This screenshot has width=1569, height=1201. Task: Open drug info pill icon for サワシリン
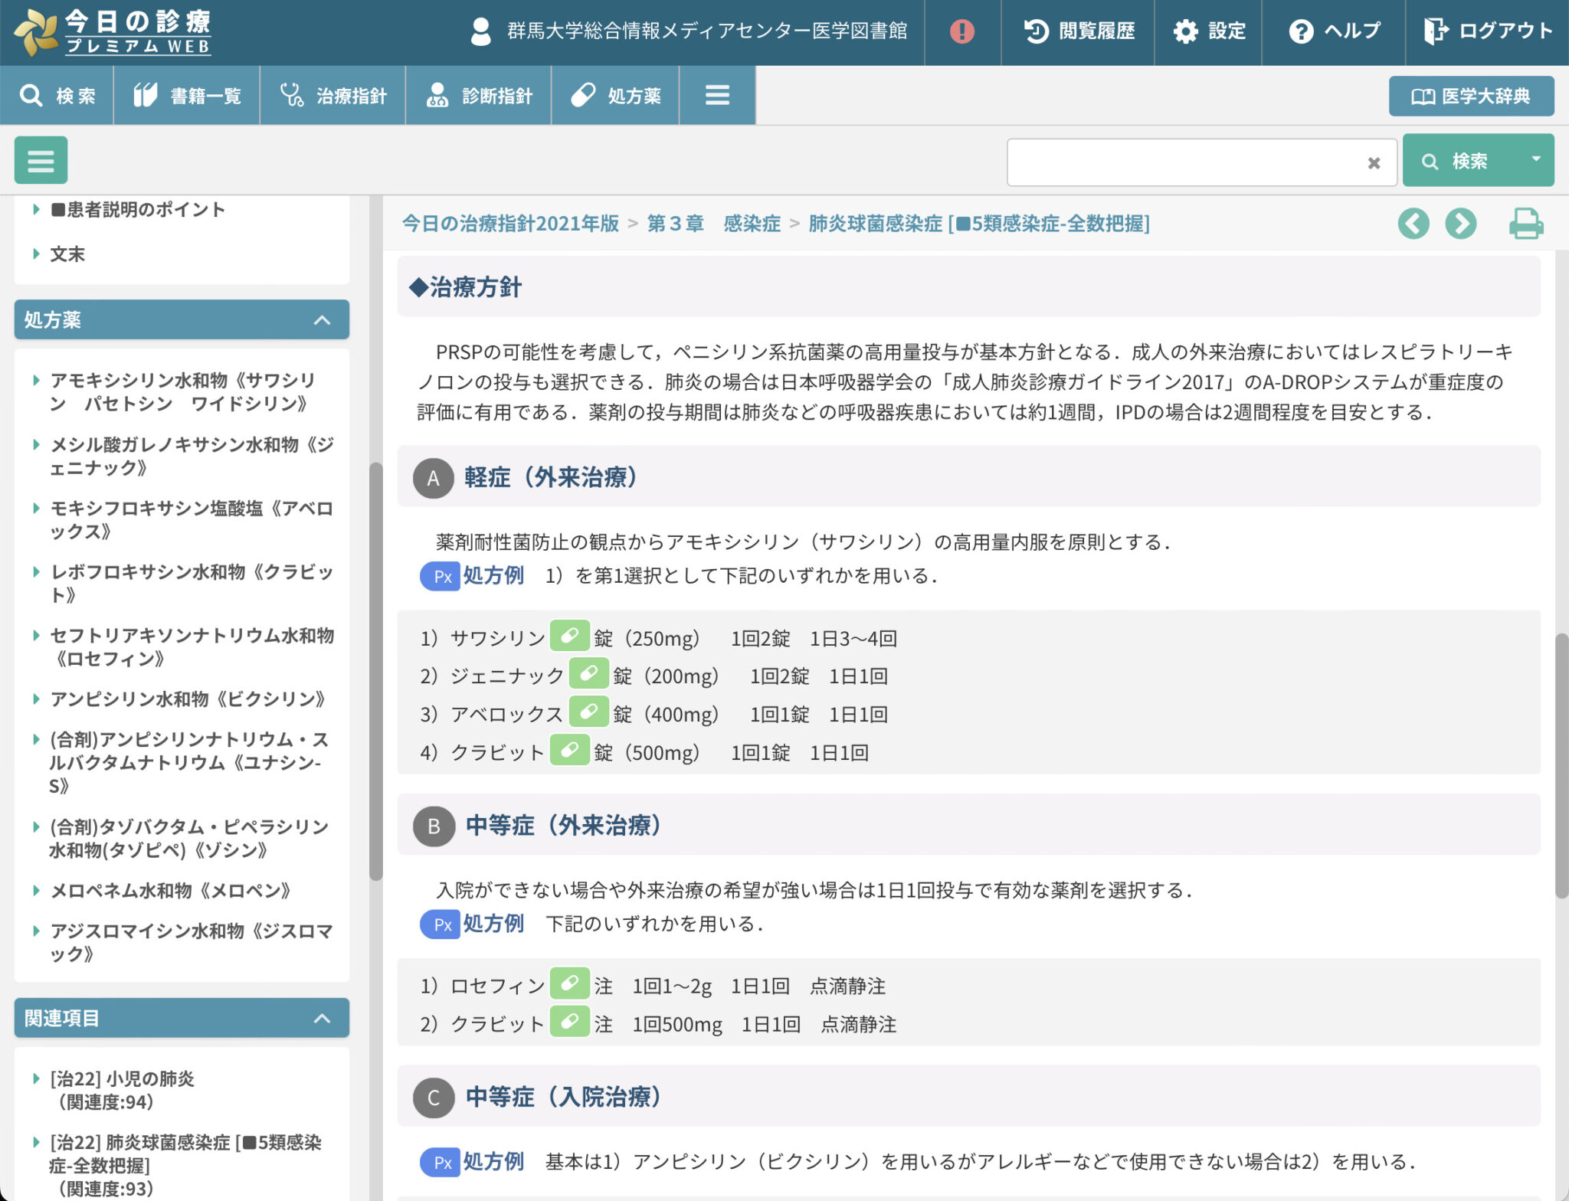569,636
